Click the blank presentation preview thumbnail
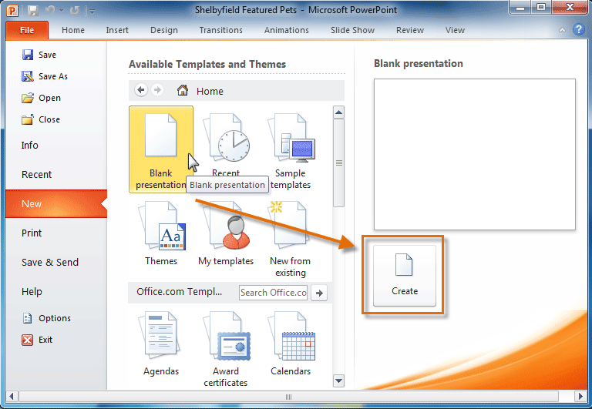 pos(475,154)
